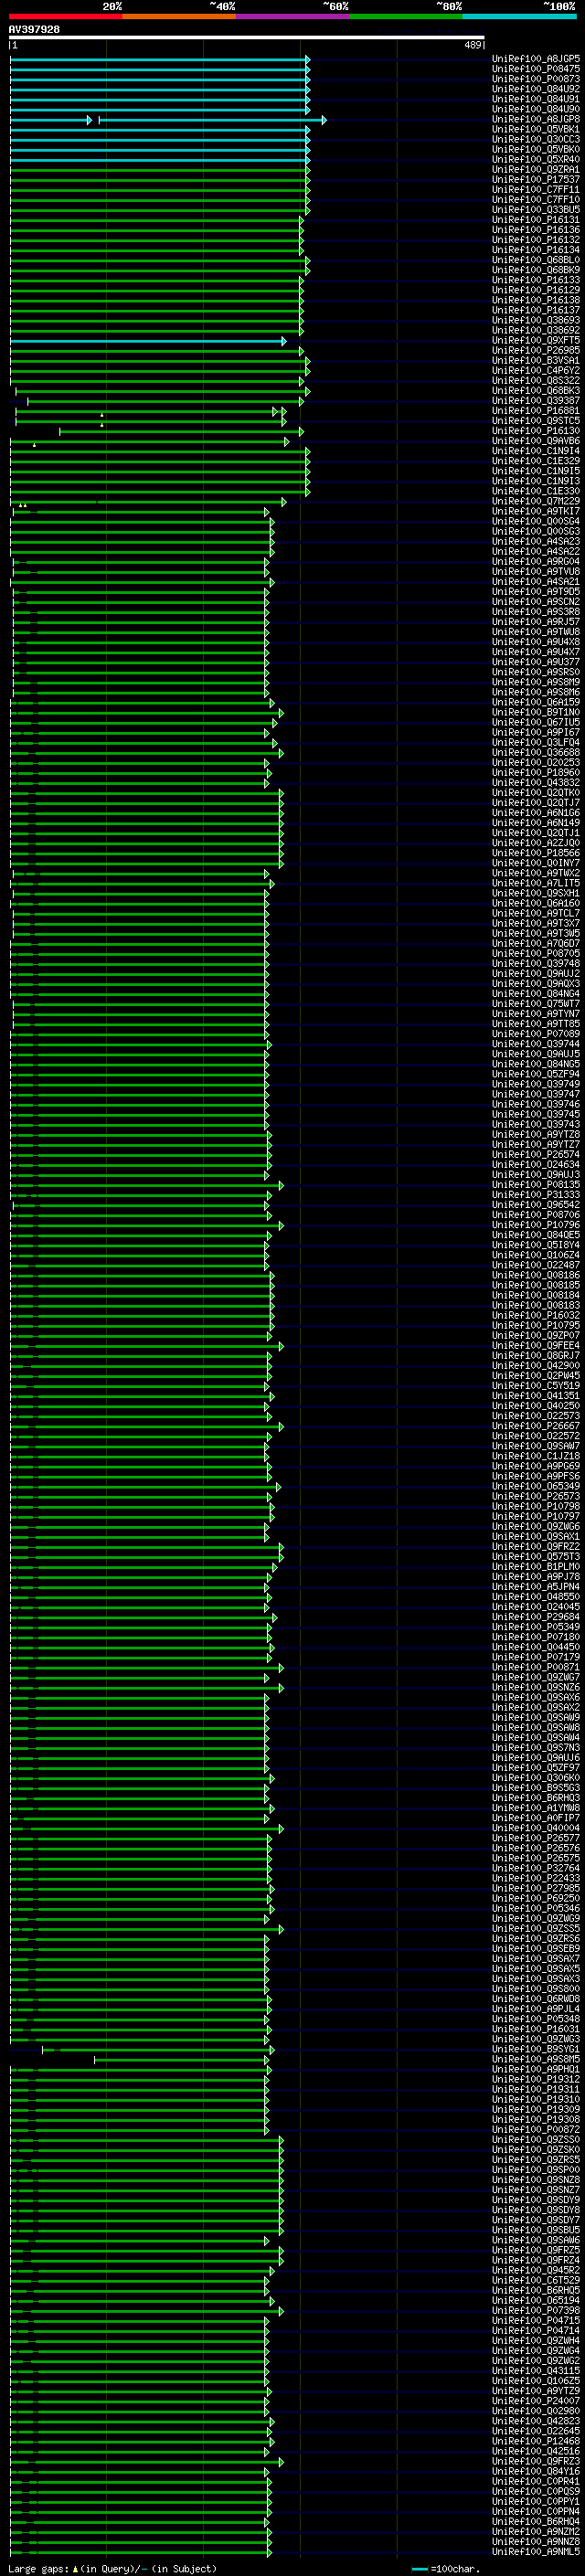Select the label UniRef100_Q6RWD8
This screenshot has height=2576, width=585.
(536, 1999)
